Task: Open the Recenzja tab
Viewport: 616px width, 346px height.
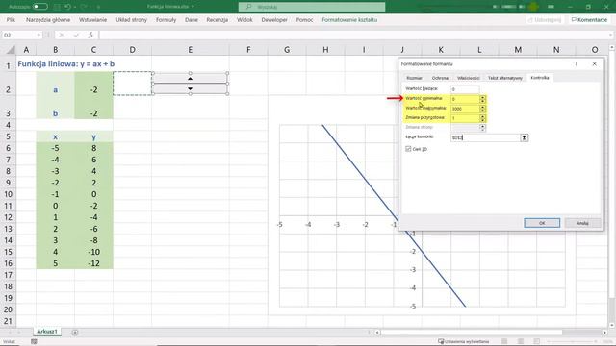Action: pyautogui.click(x=218, y=19)
